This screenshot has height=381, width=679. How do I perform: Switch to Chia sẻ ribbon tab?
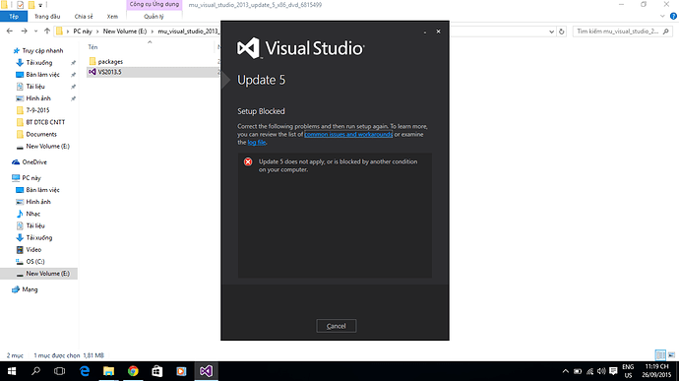(84, 17)
